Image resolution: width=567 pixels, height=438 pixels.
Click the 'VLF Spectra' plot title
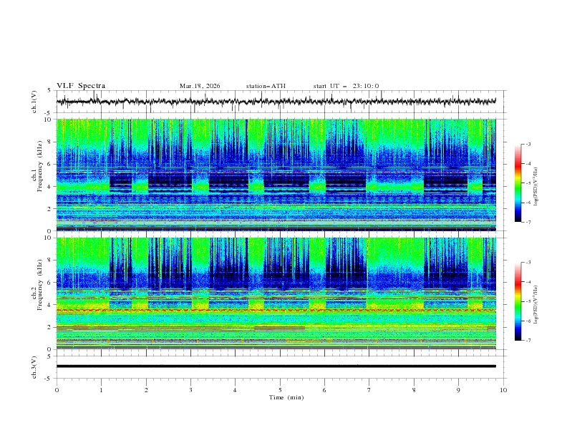81,86
